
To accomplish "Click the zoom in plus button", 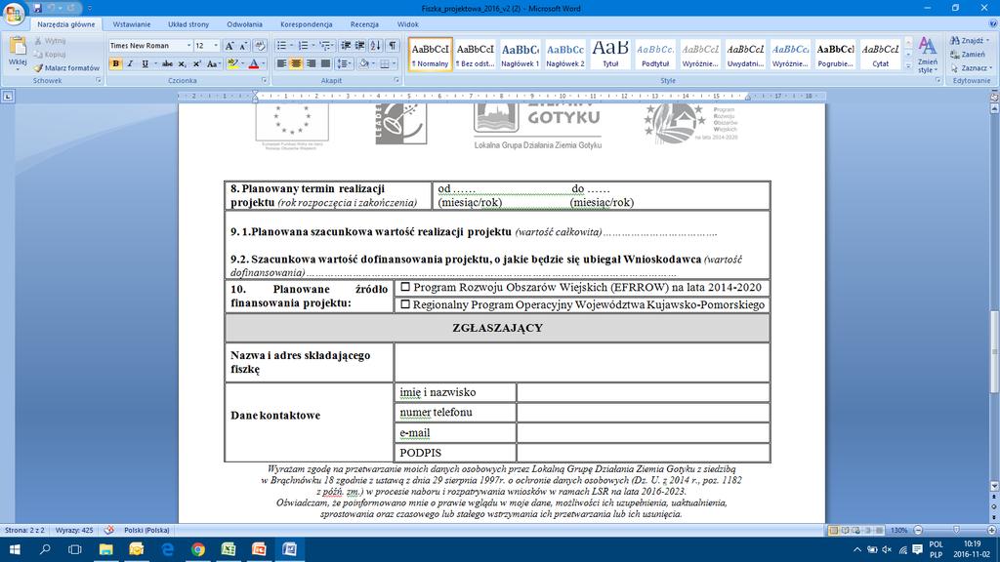I will [x=992, y=530].
